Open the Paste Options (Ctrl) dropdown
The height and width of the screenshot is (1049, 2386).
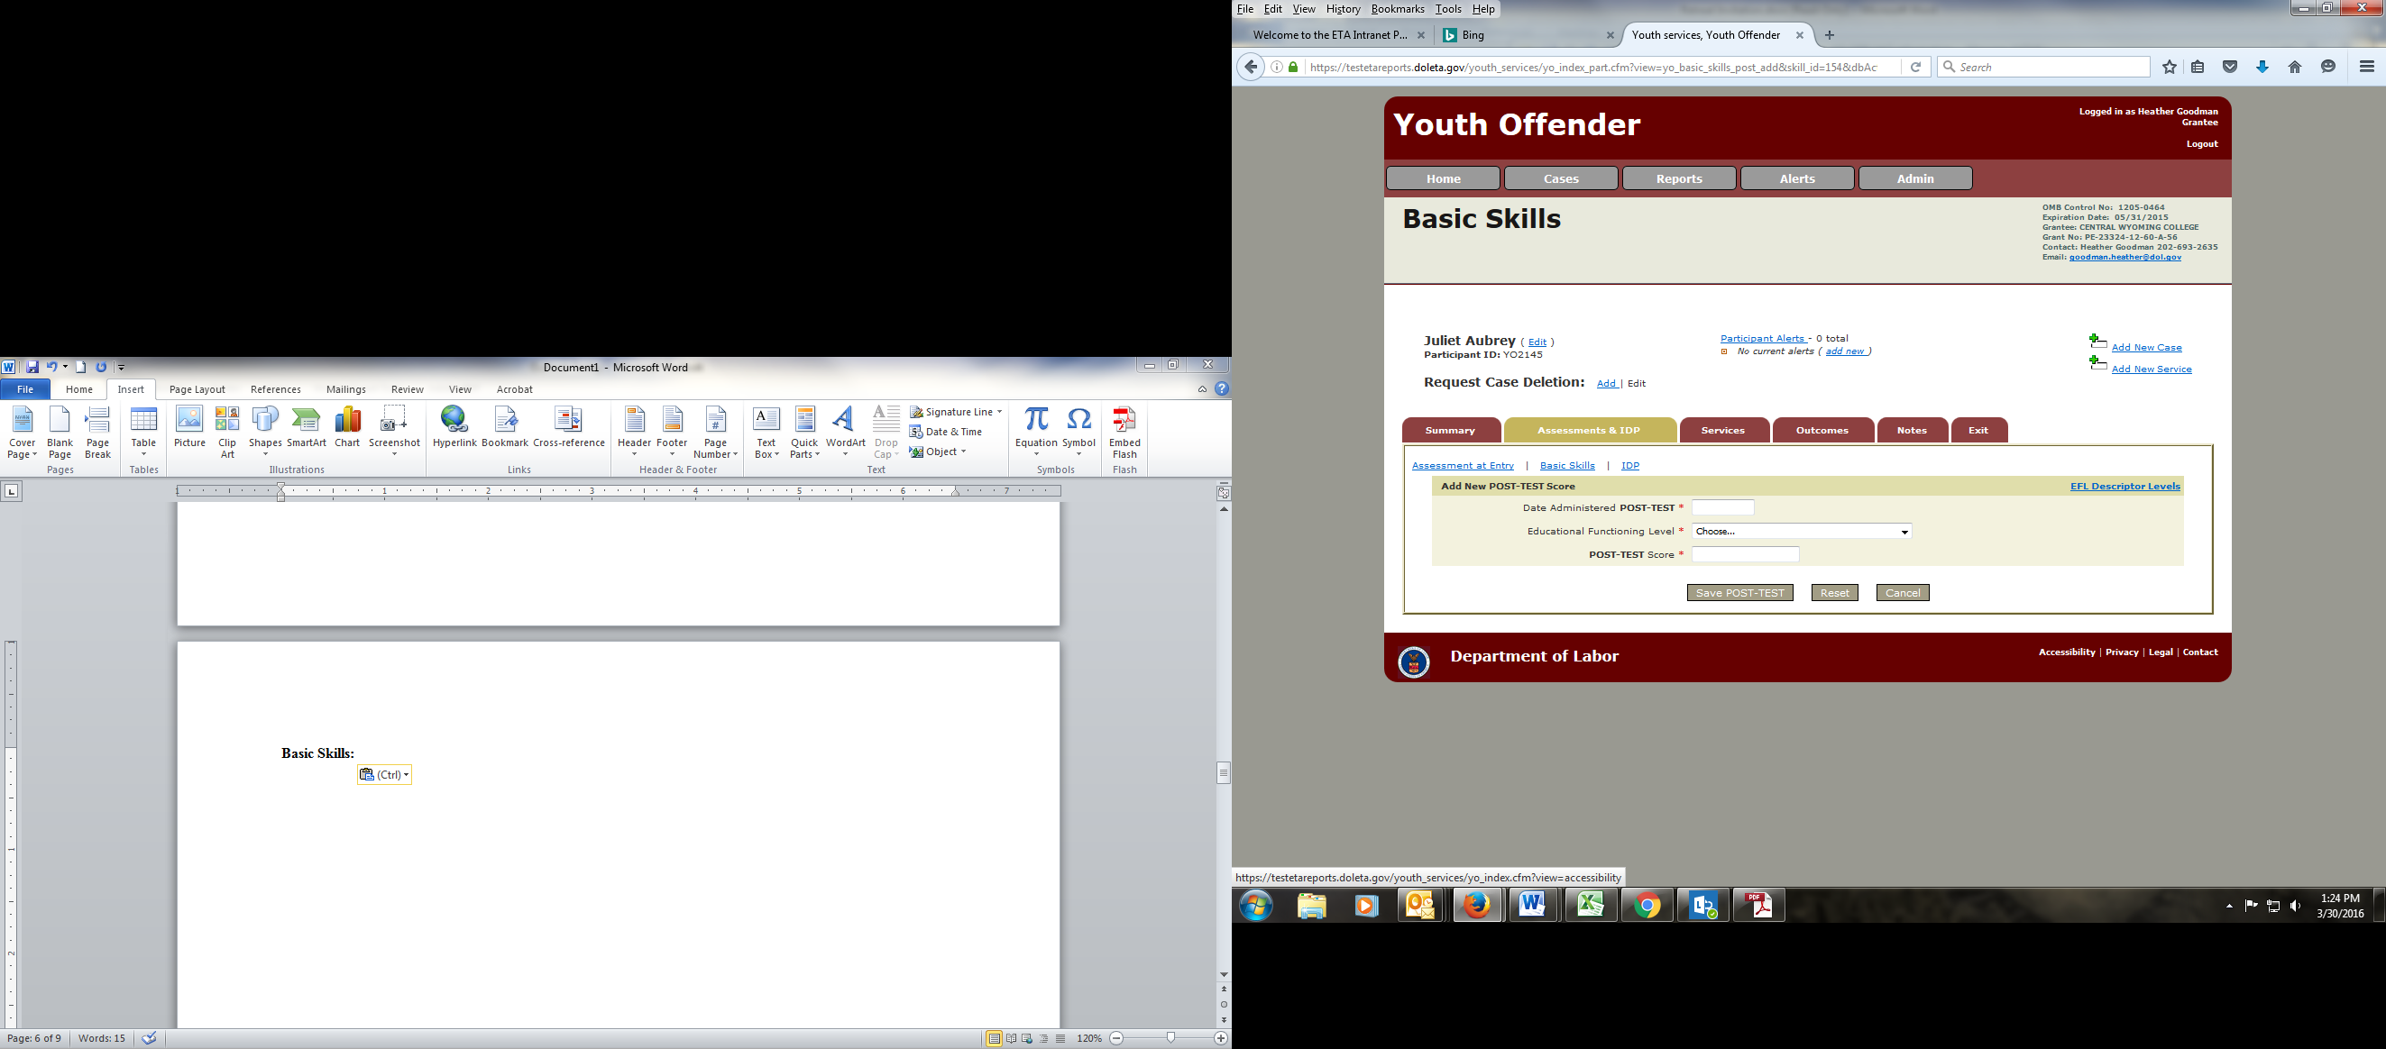pos(384,775)
